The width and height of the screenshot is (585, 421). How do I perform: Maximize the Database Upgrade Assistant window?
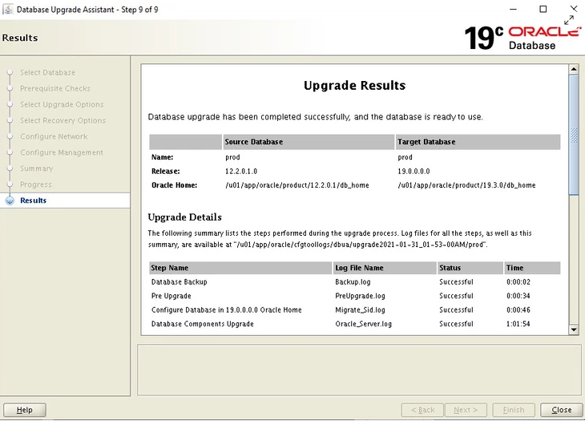pyautogui.click(x=543, y=9)
